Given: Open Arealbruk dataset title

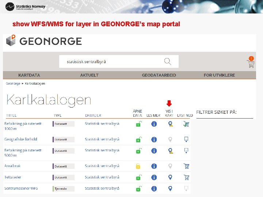Looking at the screenshot, I should (12, 166).
